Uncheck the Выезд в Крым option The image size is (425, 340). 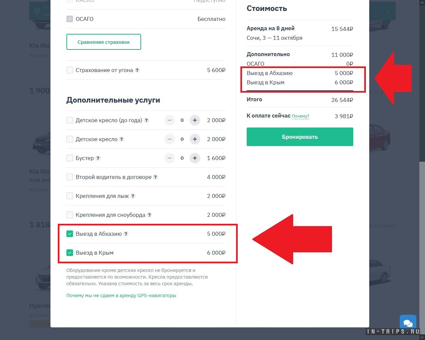pos(70,253)
